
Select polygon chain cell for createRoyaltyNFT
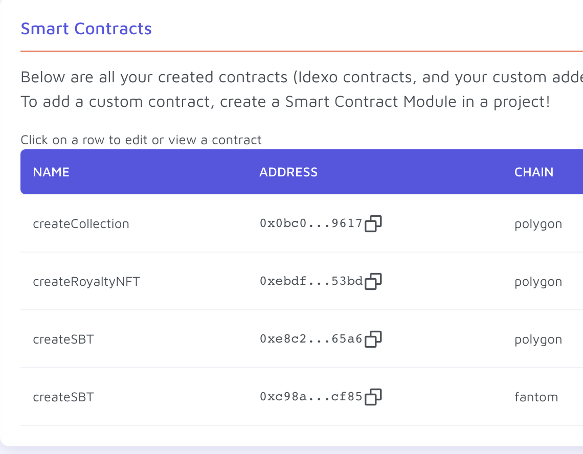[538, 283]
